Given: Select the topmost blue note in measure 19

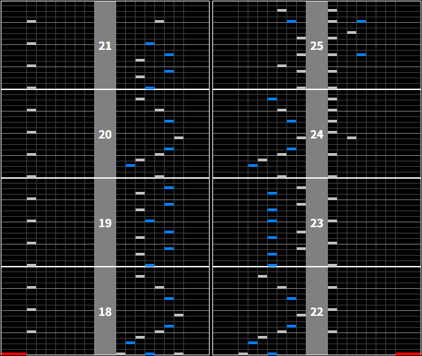Looking at the screenshot, I should [169, 188].
